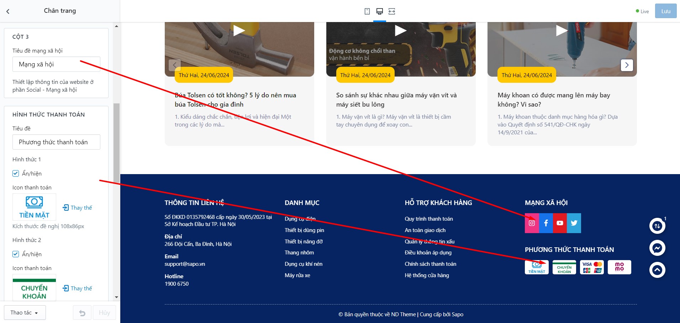
Task: Play the máy khoan video
Action: (562, 31)
